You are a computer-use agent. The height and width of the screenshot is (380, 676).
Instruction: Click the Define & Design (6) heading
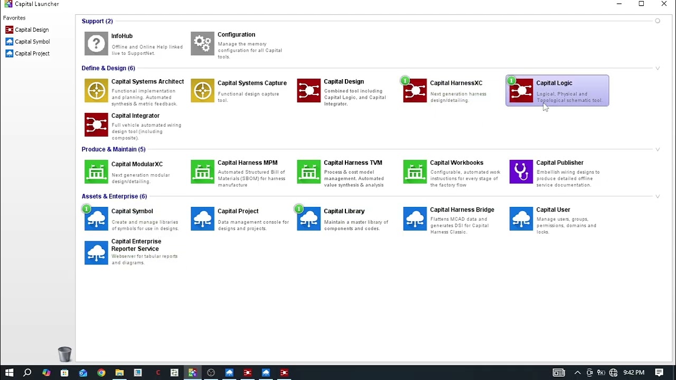(108, 68)
